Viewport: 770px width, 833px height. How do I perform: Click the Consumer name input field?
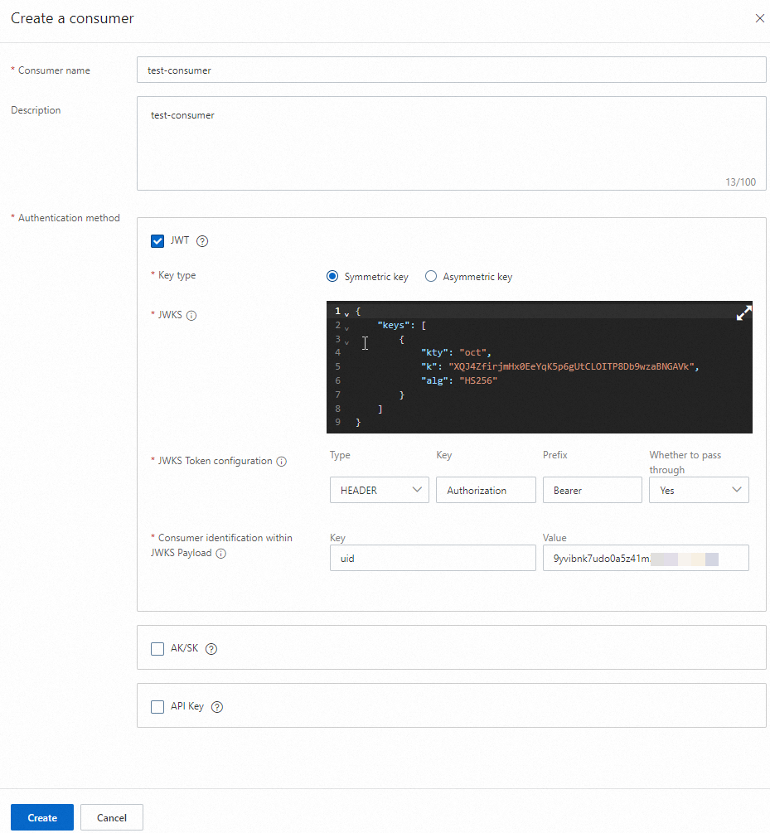[452, 70]
